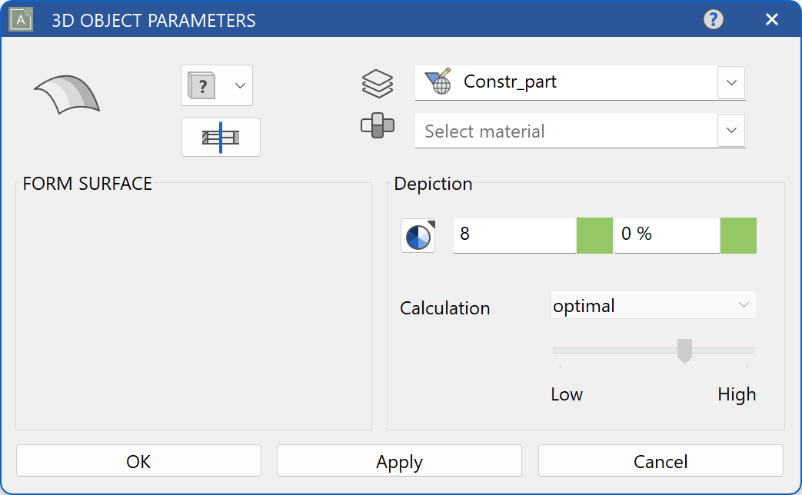This screenshot has height=495, width=802.
Task: Click the help icon in the title bar
Action: point(713,19)
